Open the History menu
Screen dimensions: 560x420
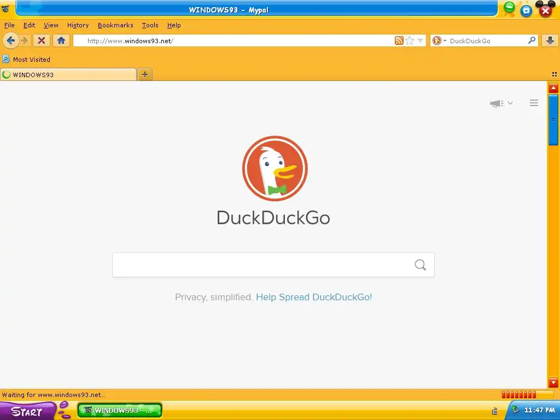click(78, 25)
